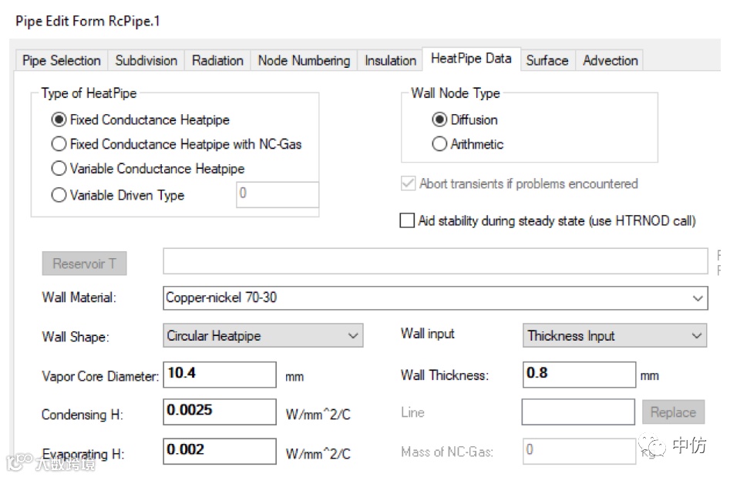730x477 pixels.
Task: Open the Surface tab
Action: [547, 61]
